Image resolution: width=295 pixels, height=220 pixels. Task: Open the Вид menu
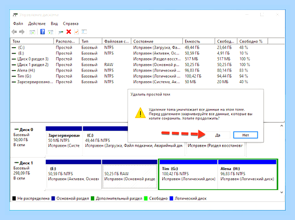point(54,23)
